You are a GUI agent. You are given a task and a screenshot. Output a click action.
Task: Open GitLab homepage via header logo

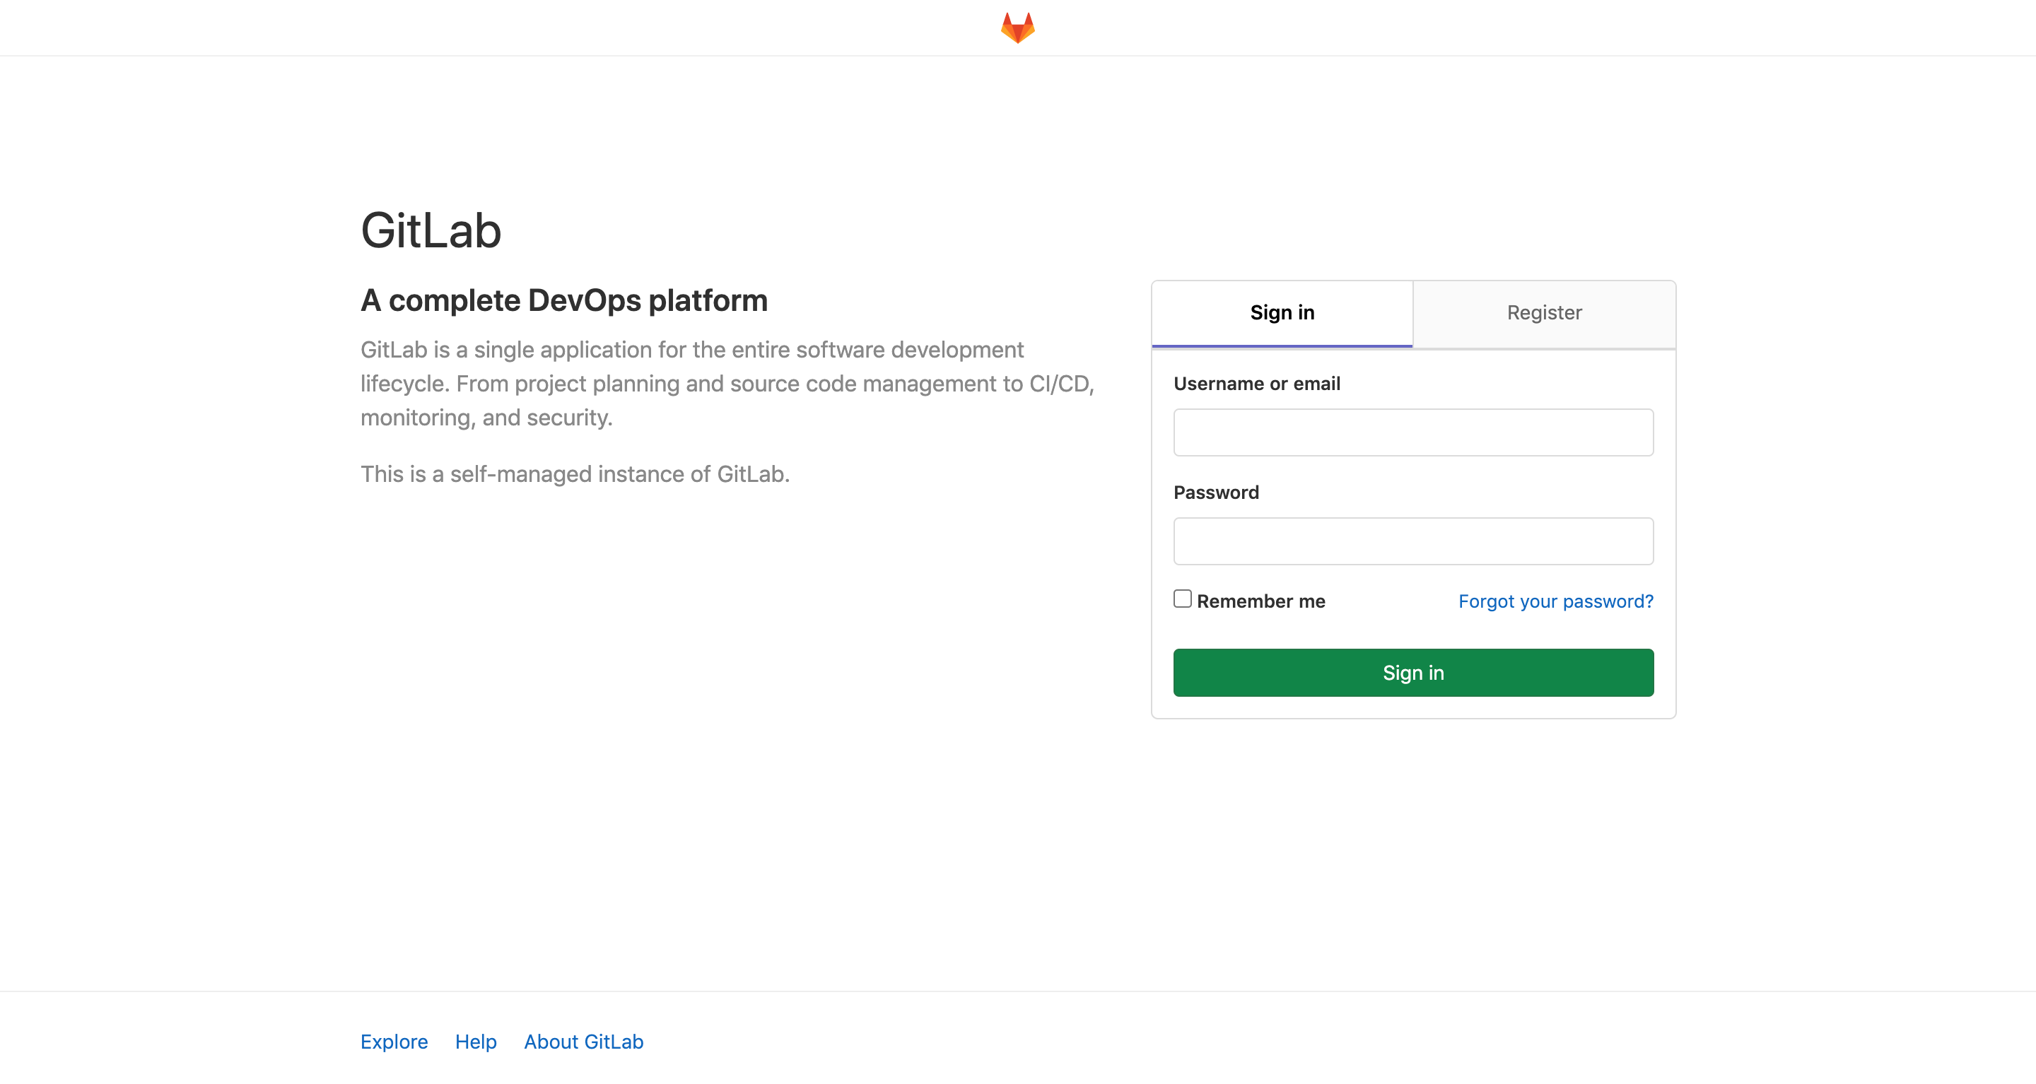(1017, 27)
